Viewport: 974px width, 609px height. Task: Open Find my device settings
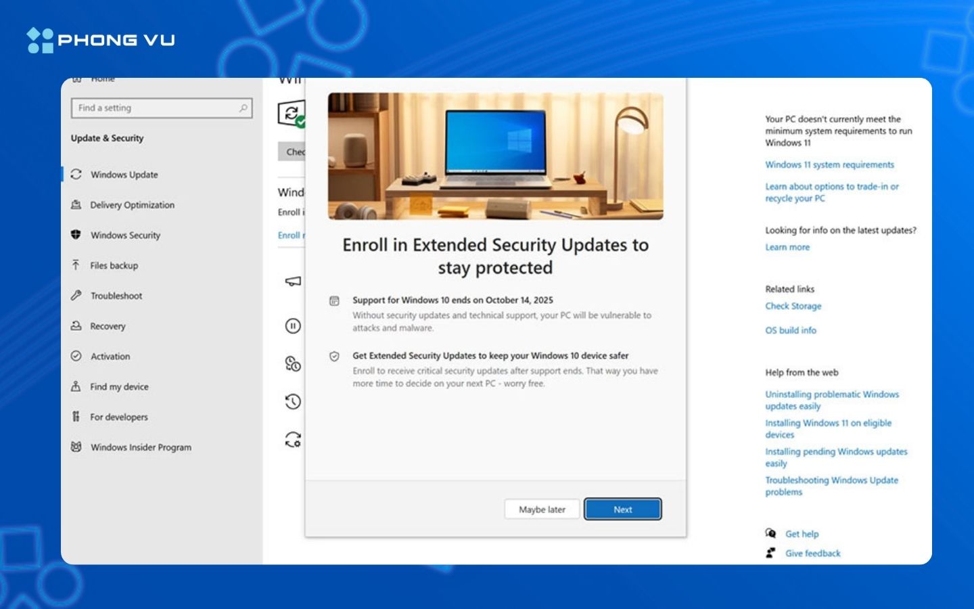pyautogui.click(x=120, y=387)
